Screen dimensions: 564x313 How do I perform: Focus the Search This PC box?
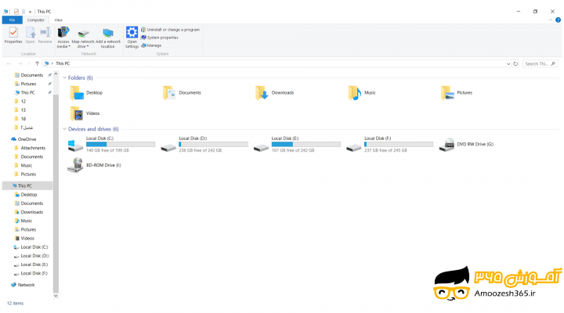(x=540, y=63)
